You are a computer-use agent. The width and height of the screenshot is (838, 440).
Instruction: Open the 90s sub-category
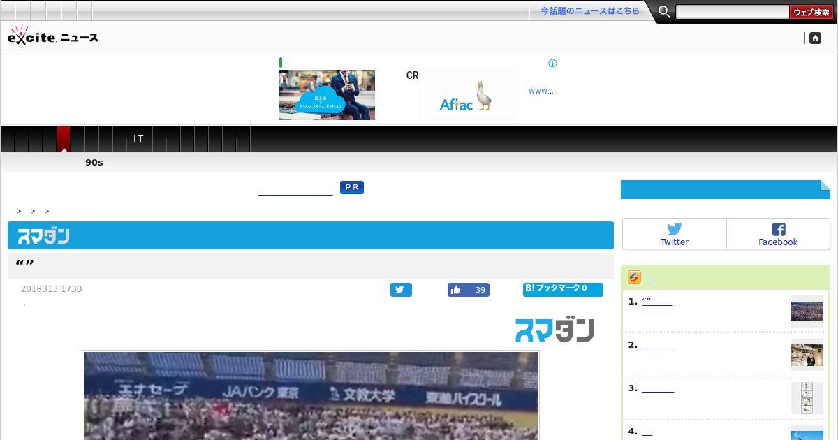point(94,162)
